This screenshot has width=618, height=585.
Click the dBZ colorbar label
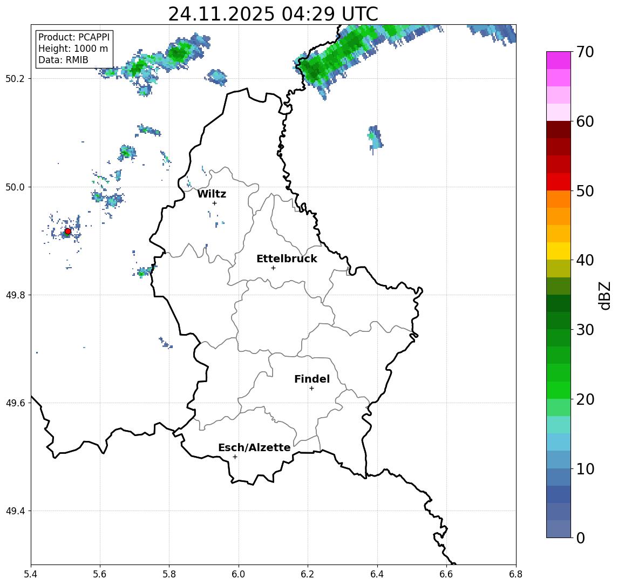[x=604, y=296]
